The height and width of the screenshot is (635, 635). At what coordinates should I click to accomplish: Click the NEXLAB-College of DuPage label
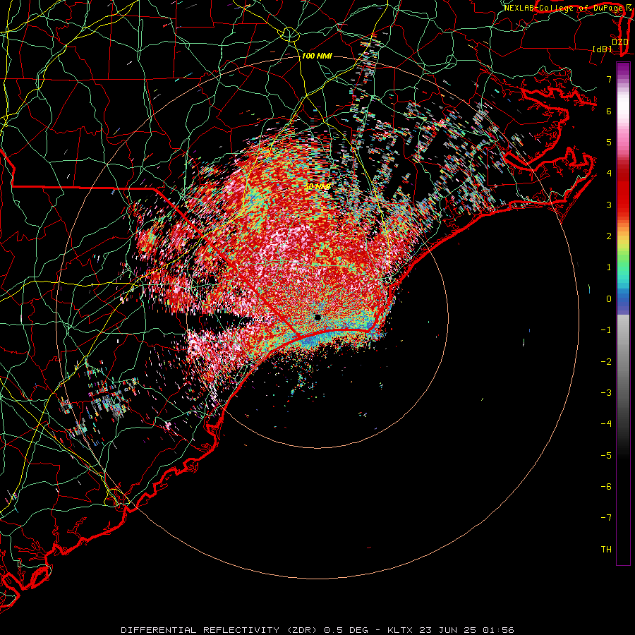click(x=564, y=8)
